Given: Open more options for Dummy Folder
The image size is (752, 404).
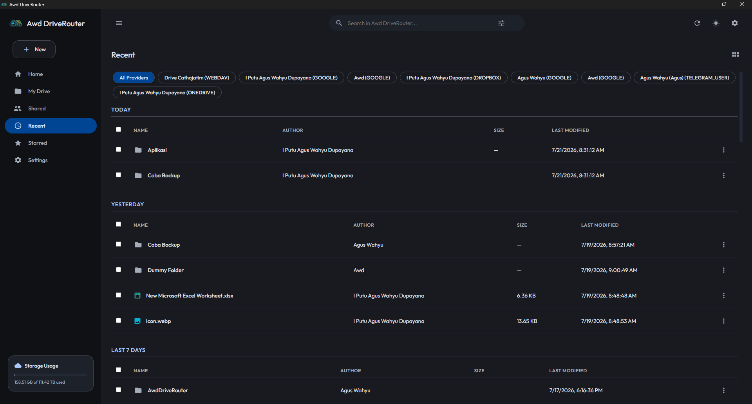Looking at the screenshot, I should tap(724, 270).
